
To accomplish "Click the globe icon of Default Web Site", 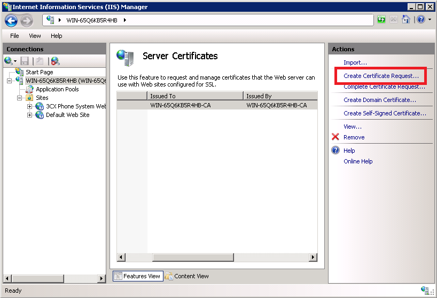I will click(40, 115).
